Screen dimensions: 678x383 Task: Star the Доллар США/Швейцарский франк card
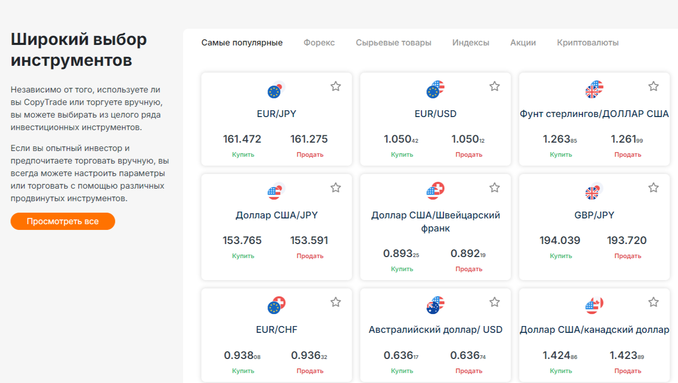(x=495, y=188)
